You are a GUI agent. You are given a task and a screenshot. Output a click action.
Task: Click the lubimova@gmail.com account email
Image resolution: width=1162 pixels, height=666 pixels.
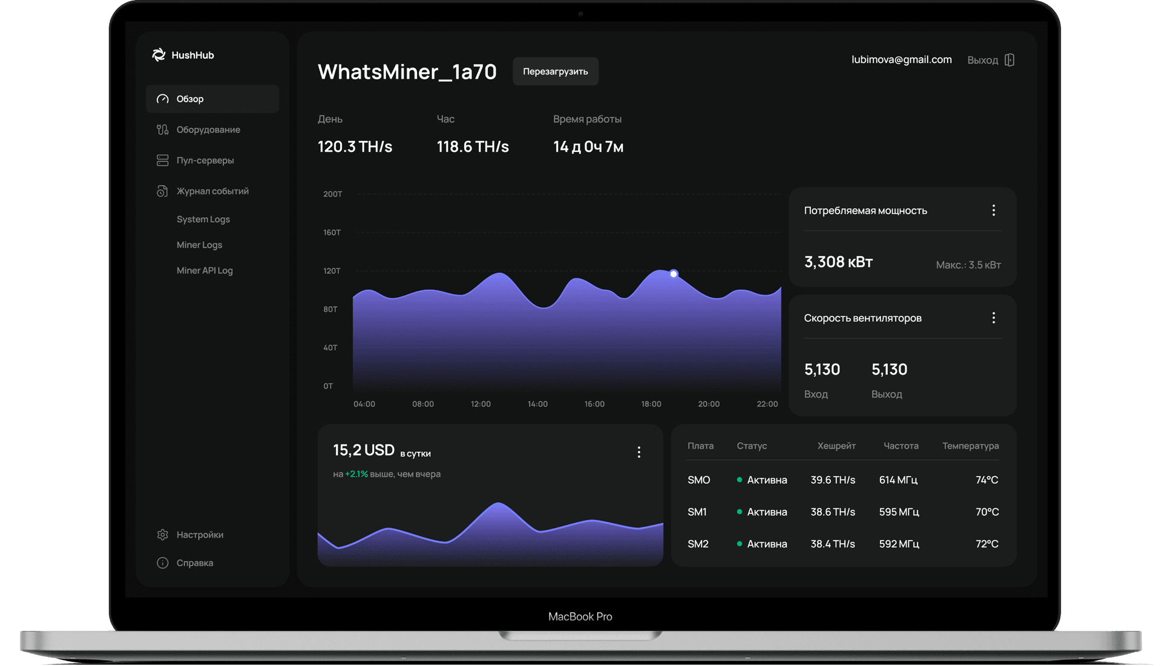[x=901, y=59]
